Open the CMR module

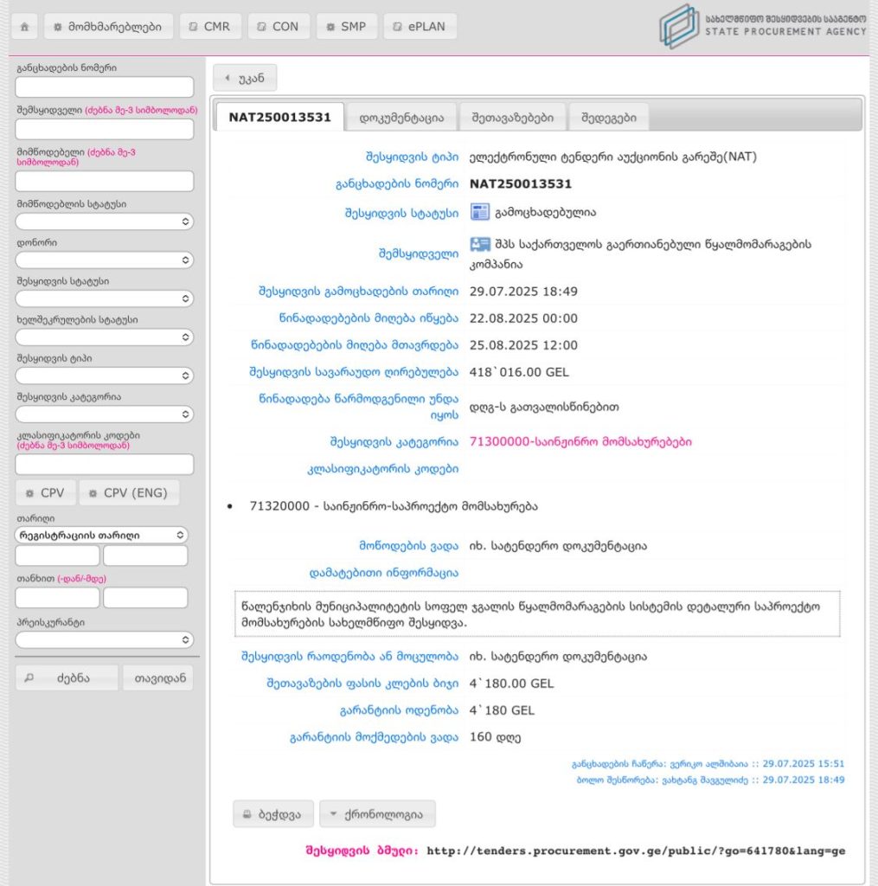209,27
